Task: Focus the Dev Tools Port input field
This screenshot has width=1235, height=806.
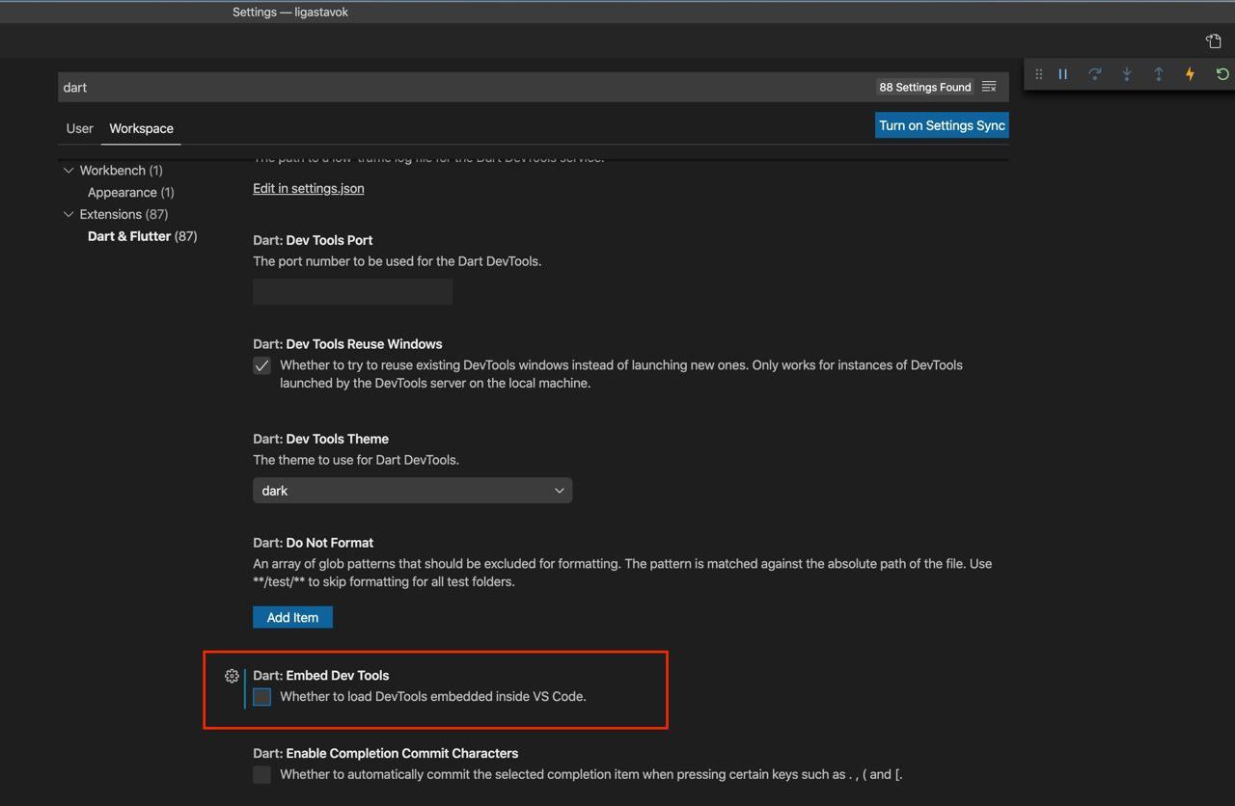Action: click(x=352, y=291)
